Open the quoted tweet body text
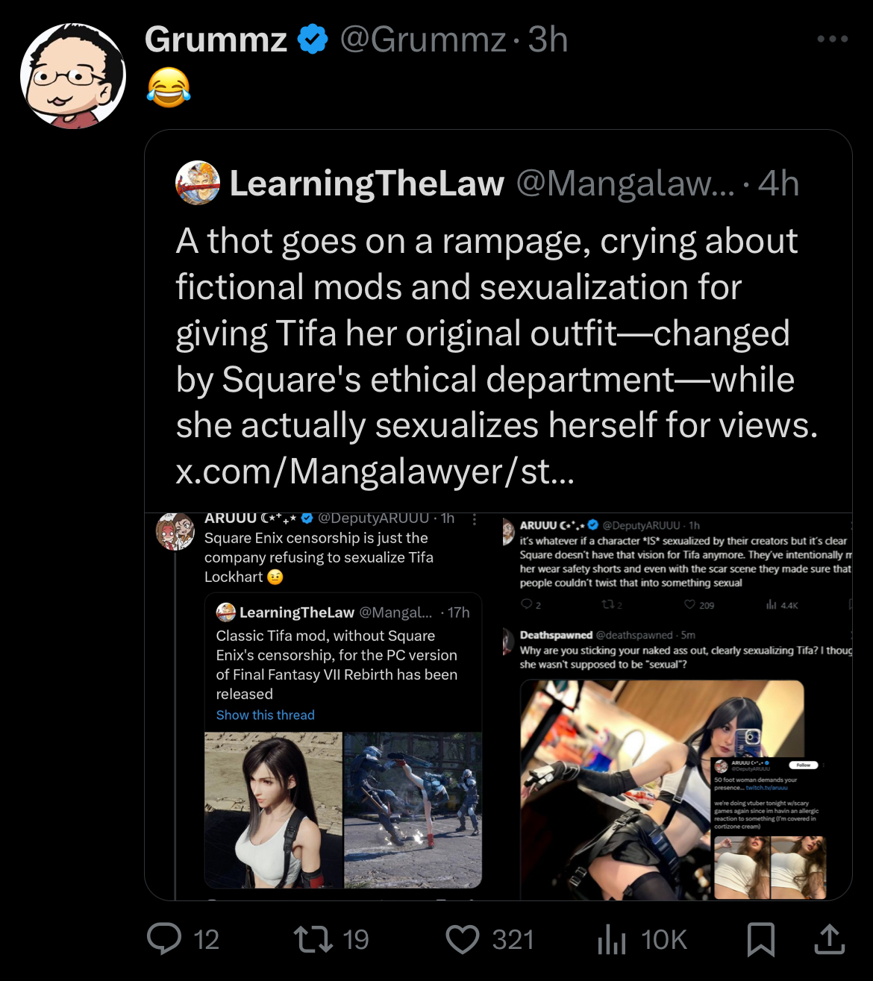The height and width of the screenshot is (981, 873). click(x=497, y=333)
